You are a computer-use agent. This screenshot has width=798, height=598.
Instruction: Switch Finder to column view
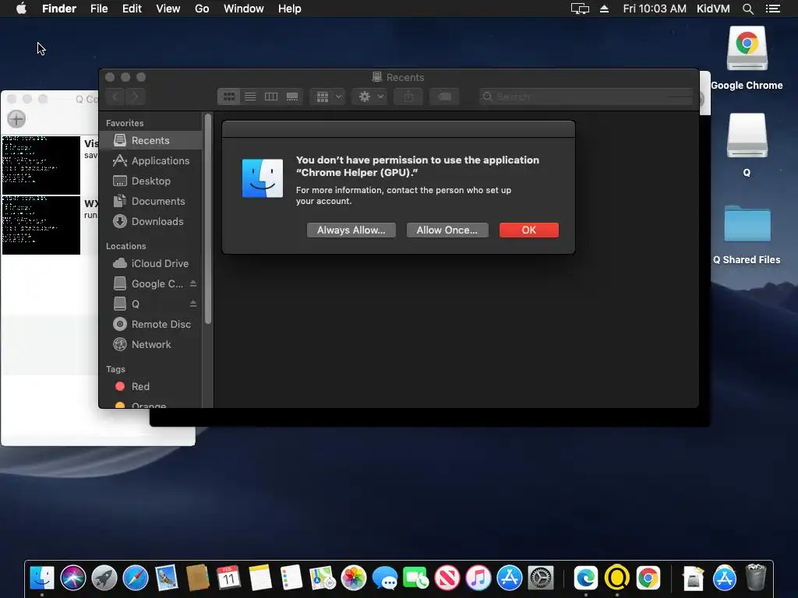[x=271, y=97]
